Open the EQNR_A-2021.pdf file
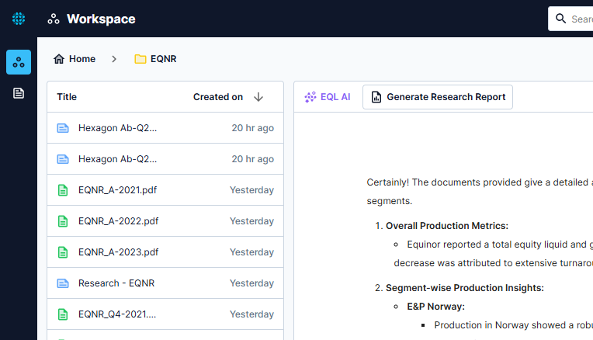 (x=118, y=190)
